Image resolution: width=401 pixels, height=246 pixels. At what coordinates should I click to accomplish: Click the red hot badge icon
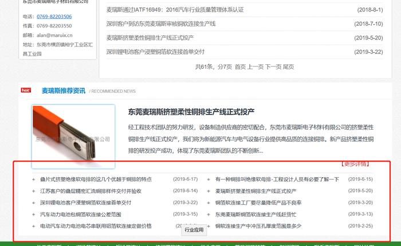(x=26, y=90)
